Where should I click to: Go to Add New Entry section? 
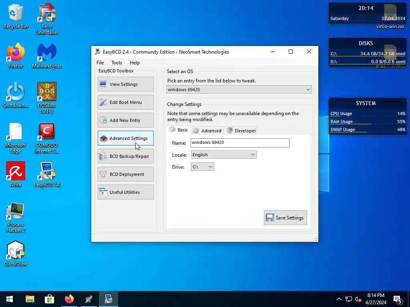125,120
